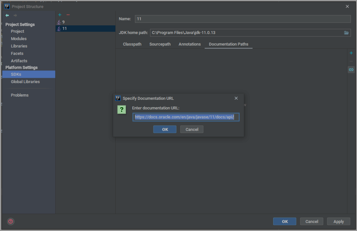Close the Specify Documentation URL dialog
The image size is (357, 231).
click(236, 98)
